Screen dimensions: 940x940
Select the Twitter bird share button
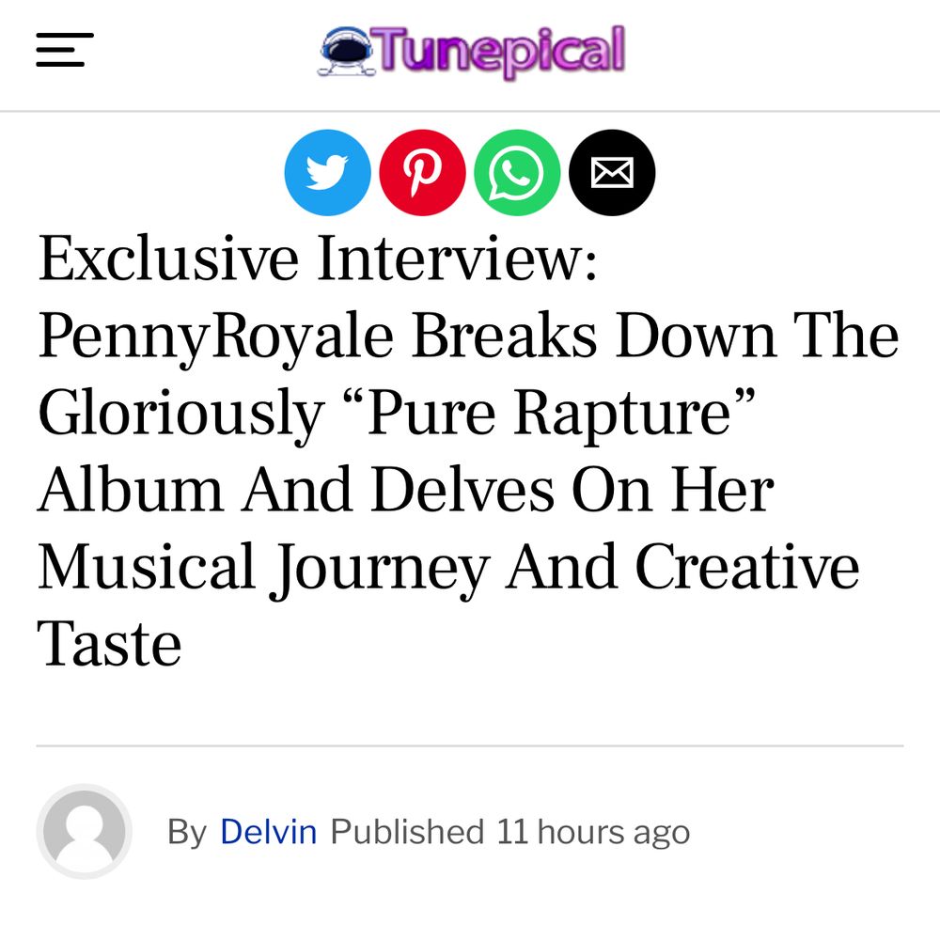[327, 171]
